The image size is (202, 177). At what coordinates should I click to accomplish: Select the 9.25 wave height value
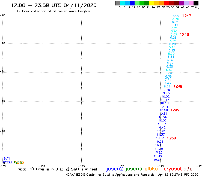coord(167,90)
